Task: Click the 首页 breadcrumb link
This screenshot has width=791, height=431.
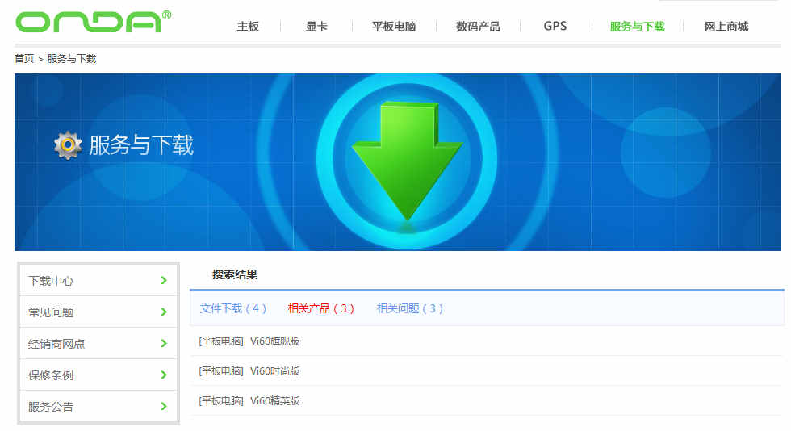Action: click(24, 59)
